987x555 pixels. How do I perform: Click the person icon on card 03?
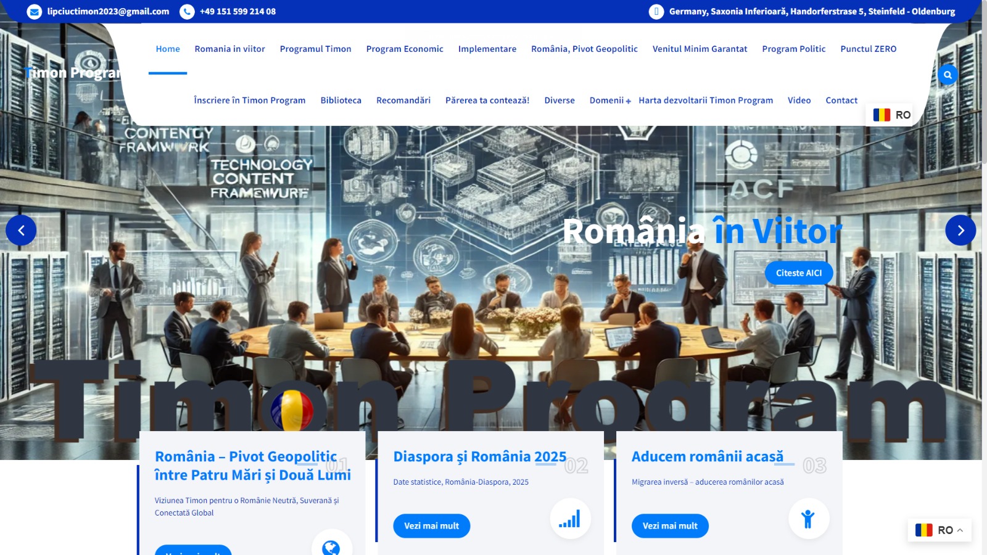pos(808,519)
